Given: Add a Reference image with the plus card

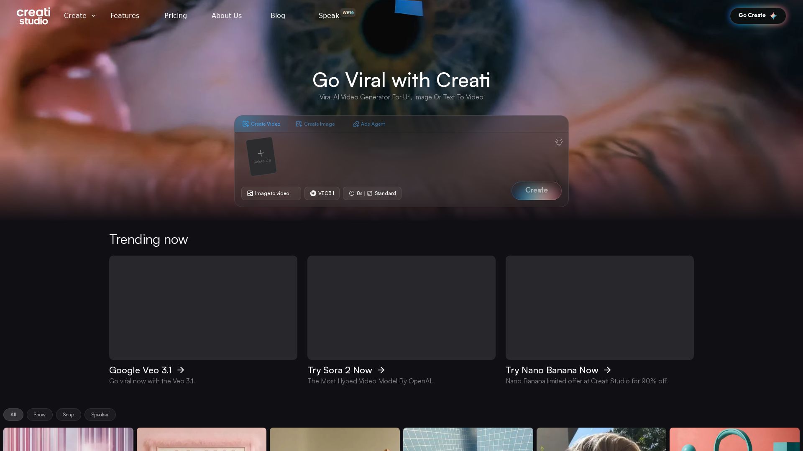Looking at the screenshot, I should point(261,157).
